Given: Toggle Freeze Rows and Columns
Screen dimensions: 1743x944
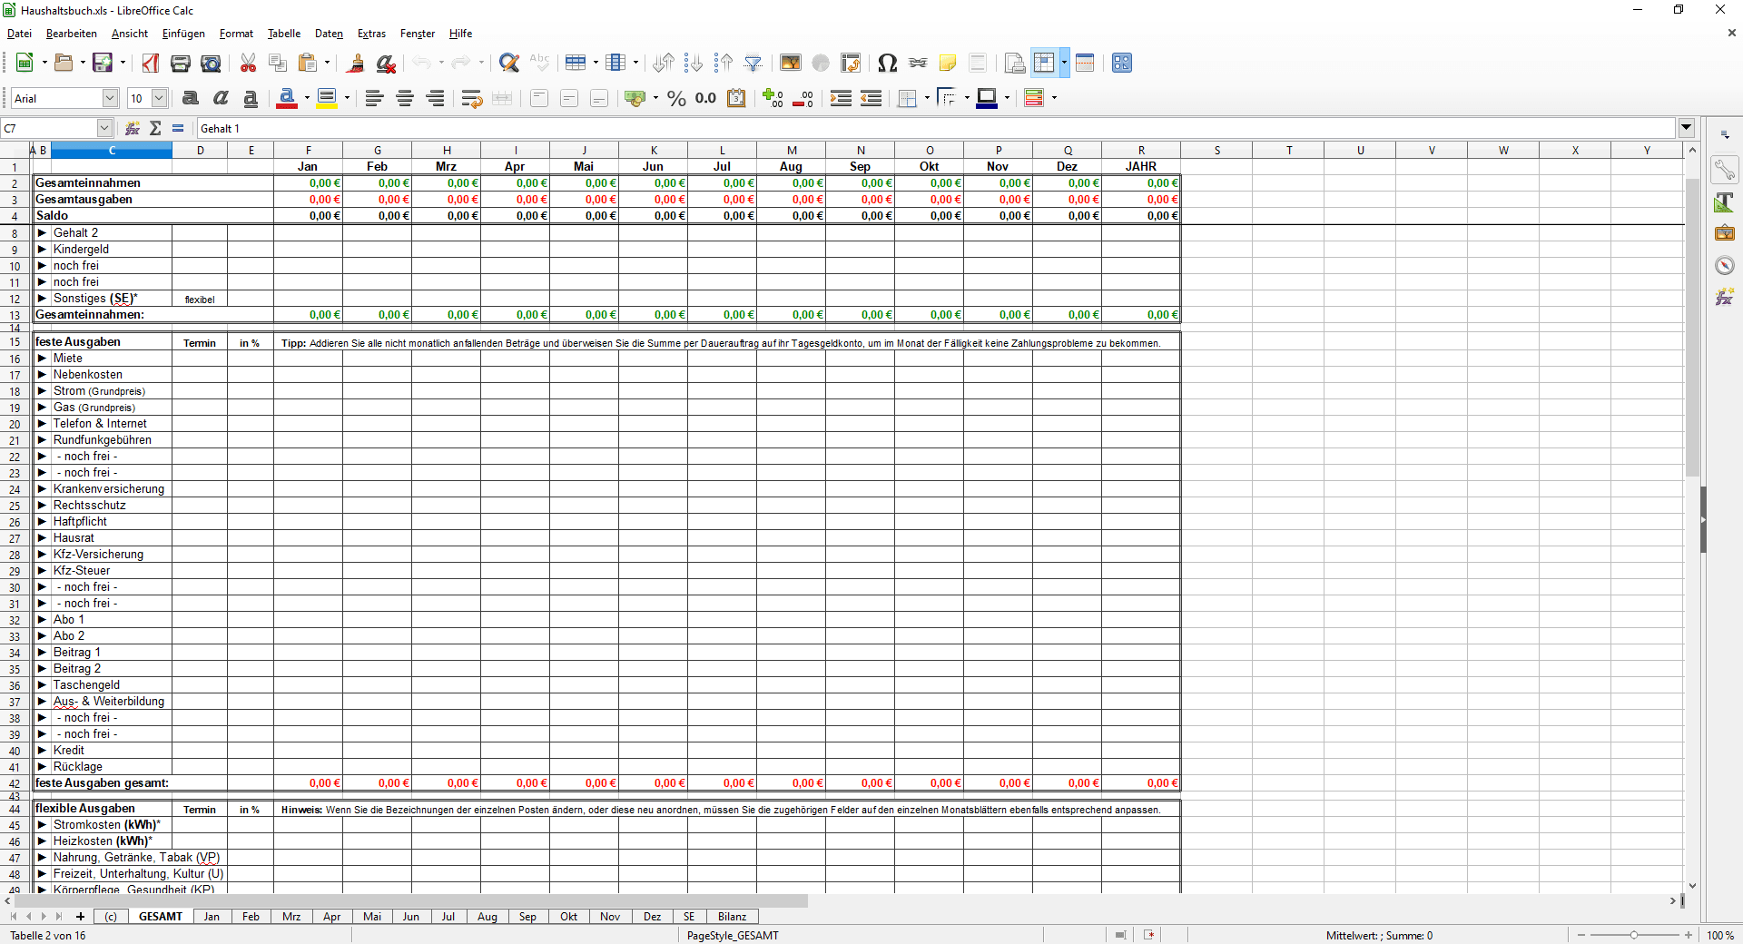Looking at the screenshot, I should pyautogui.click(x=1044, y=63).
